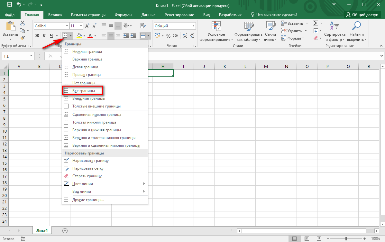Viewport: 385px width, 242px height.
Task: Choose Толстые внешние границы menu item
Action: [105, 106]
